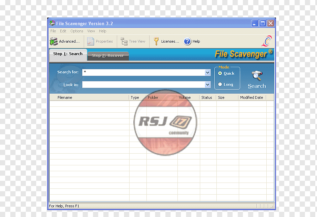The image size is (317, 217).
Task: Open the View menu
Action: click(x=91, y=31)
